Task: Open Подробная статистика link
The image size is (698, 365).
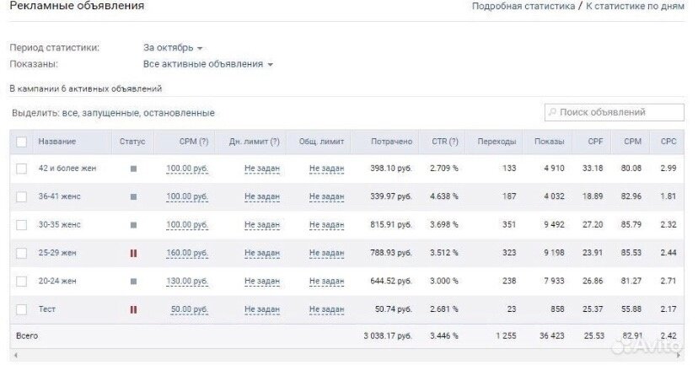Action: [523, 6]
